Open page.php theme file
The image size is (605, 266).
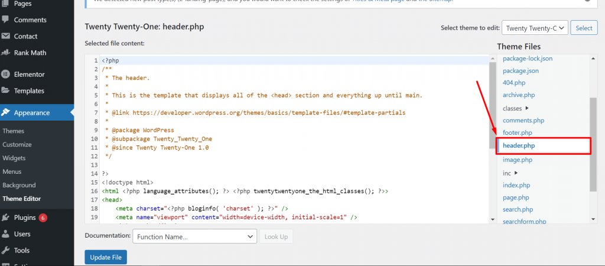[516, 197]
